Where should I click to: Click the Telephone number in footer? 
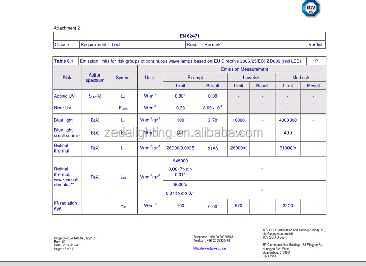tap(213, 237)
